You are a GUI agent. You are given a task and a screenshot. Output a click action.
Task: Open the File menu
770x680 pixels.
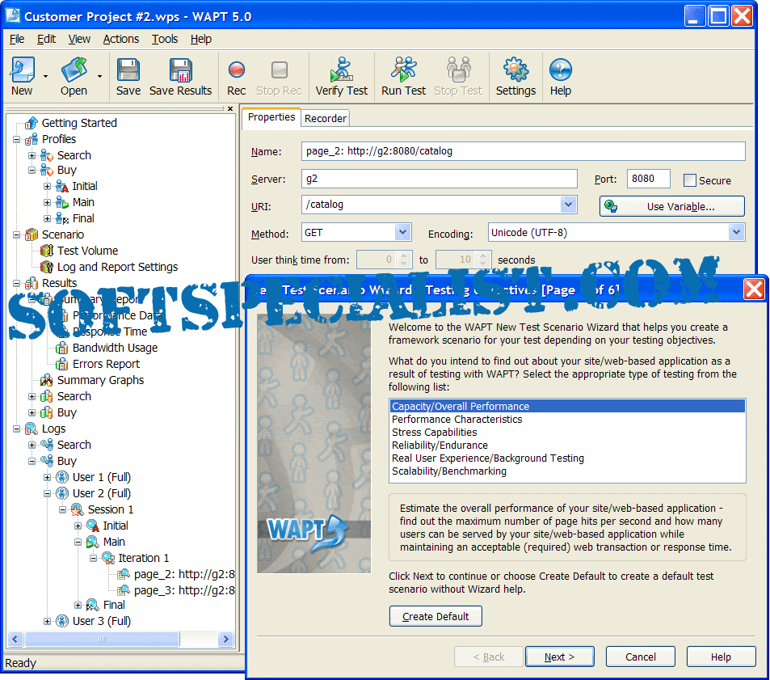(x=17, y=39)
